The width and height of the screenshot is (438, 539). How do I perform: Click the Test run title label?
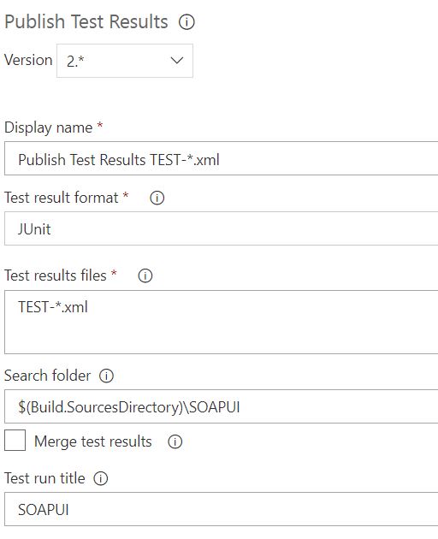[x=44, y=478]
